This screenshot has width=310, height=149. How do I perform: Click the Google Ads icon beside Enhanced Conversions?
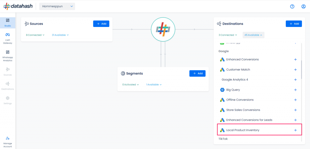222,59
